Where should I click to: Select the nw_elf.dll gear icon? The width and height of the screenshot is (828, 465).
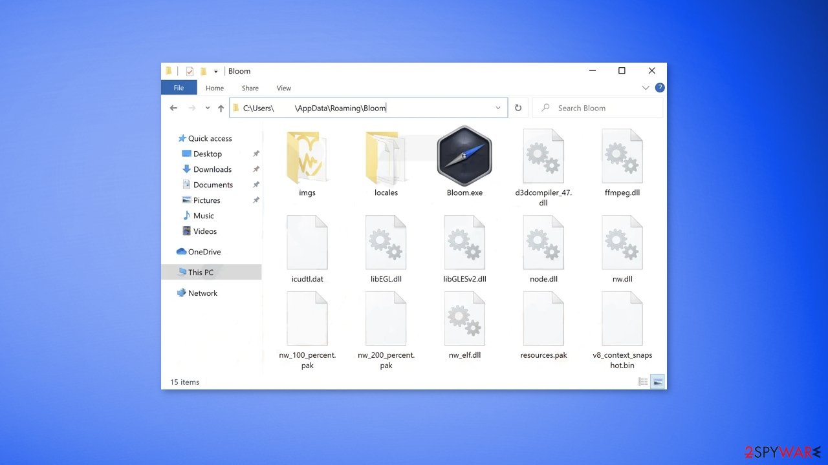click(464, 318)
